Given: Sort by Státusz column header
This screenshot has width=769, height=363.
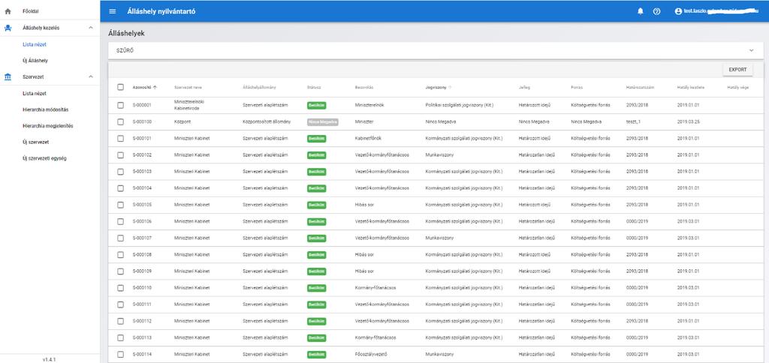Looking at the screenshot, I should pyautogui.click(x=314, y=87).
